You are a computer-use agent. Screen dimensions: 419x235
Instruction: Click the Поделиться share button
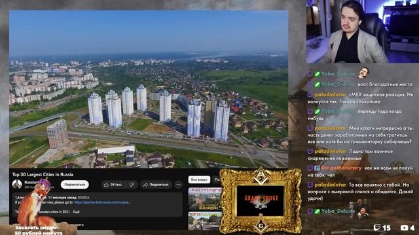[x=156, y=185]
